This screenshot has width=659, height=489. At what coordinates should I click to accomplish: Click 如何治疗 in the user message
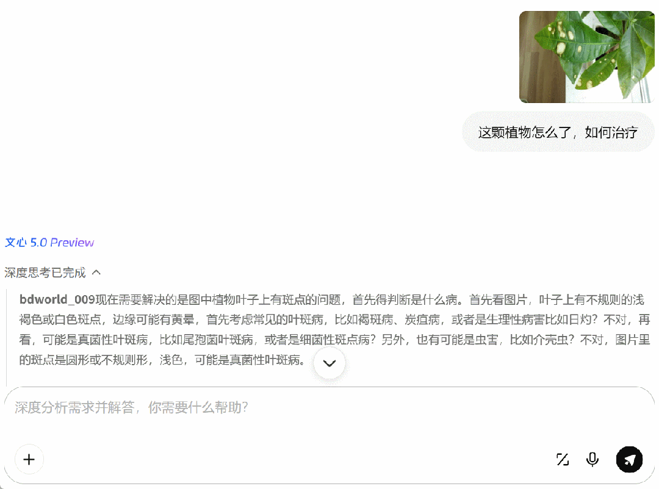pos(611,132)
